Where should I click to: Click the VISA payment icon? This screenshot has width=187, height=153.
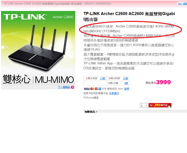tap(86, 89)
